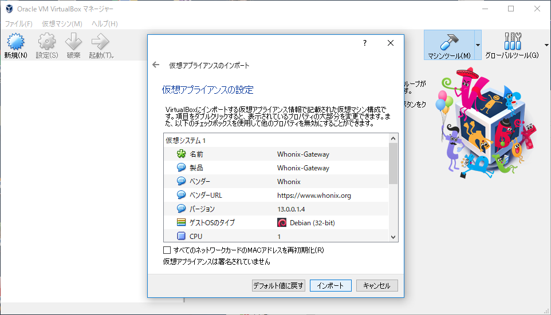Click the キャンセル button

(x=377, y=285)
